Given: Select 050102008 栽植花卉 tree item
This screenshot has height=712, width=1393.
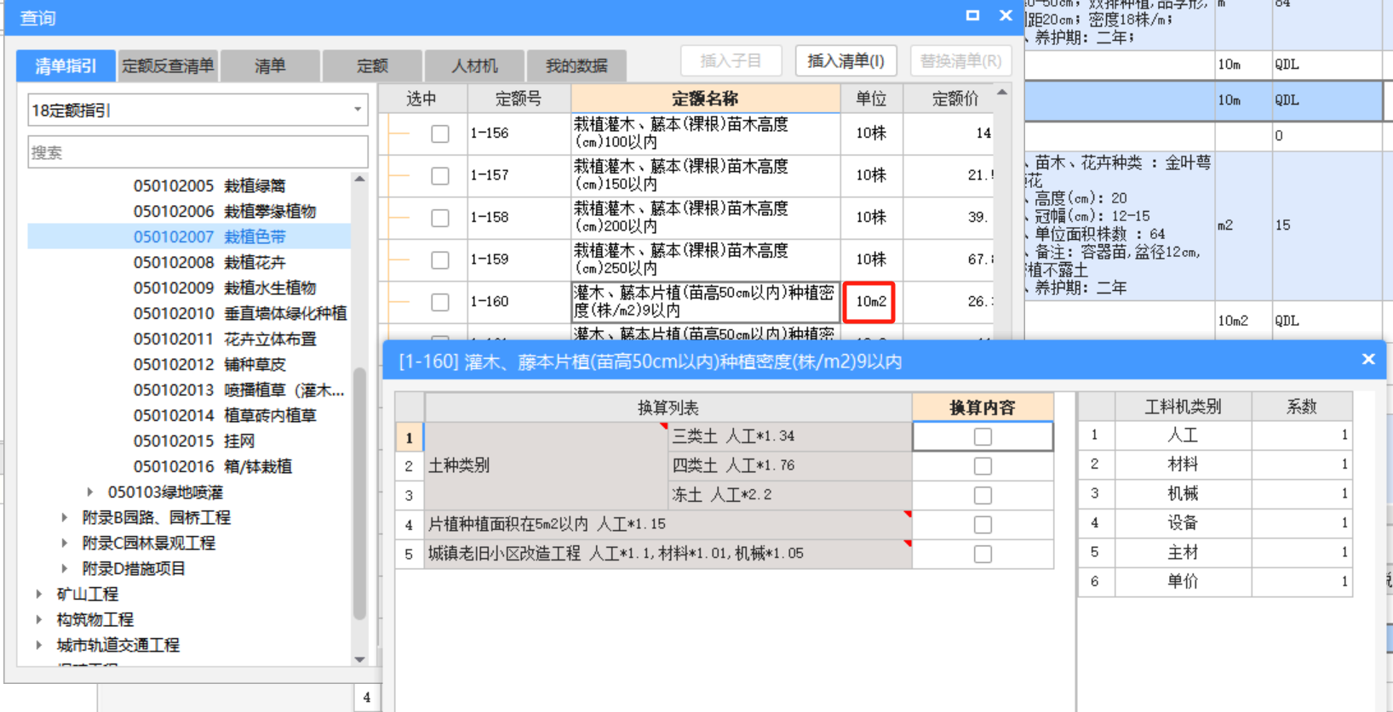Looking at the screenshot, I should pyautogui.click(x=209, y=262).
